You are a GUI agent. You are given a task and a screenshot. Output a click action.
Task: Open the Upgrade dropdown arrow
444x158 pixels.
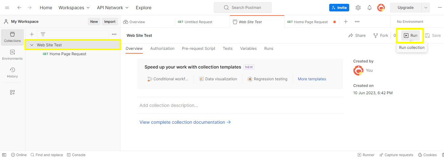[x=426, y=8]
